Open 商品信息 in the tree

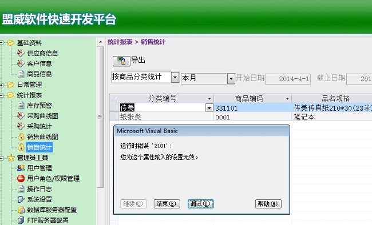39,74
